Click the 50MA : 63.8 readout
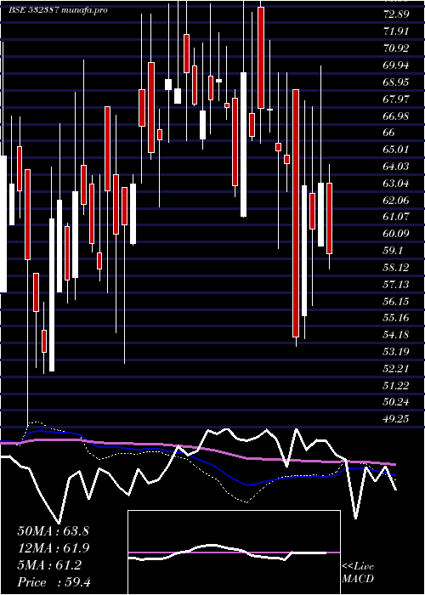Image resolution: width=425 pixels, height=595 pixels. [53, 531]
